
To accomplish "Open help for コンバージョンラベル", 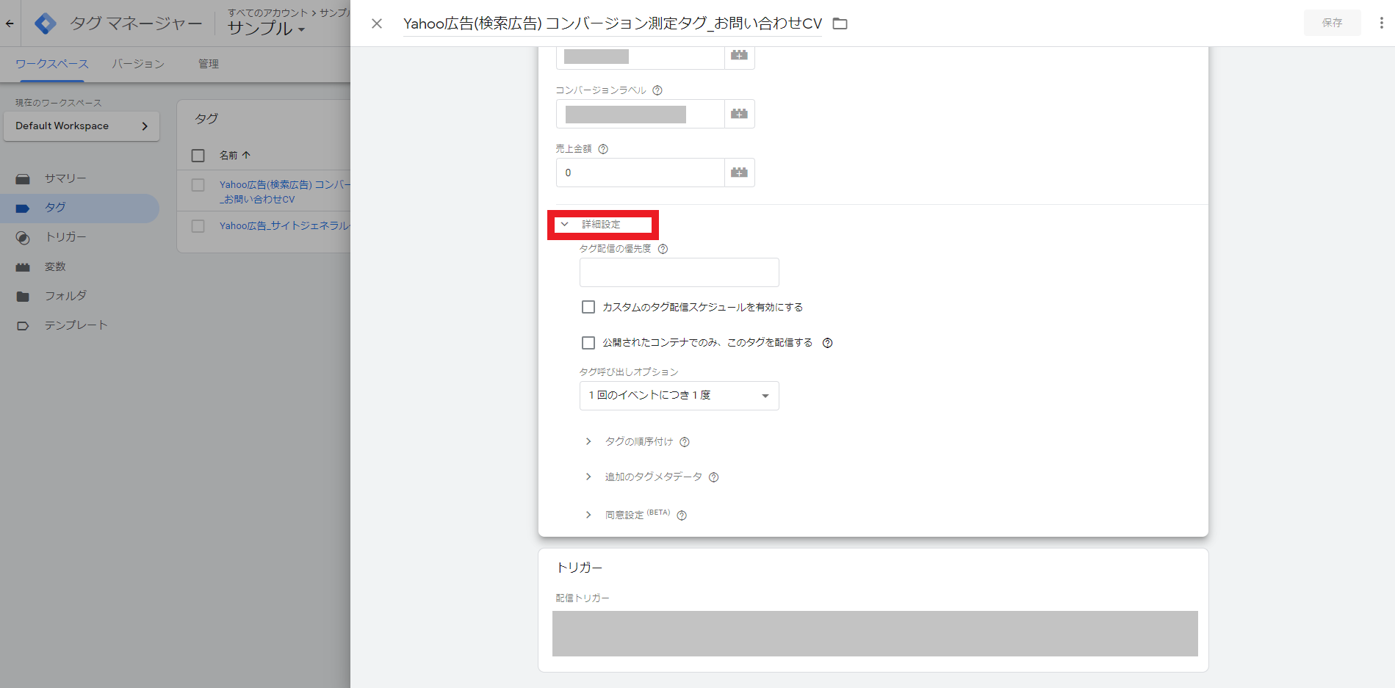I will tap(657, 90).
